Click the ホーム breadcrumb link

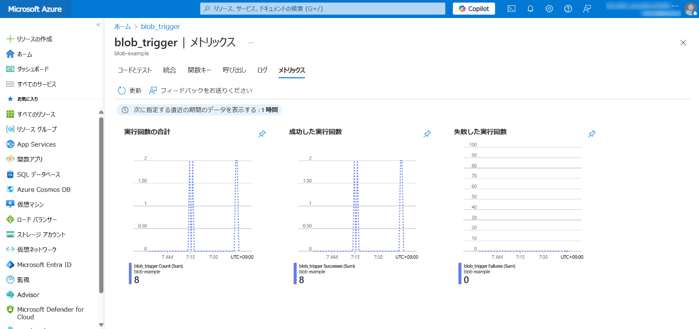pyautogui.click(x=122, y=26)
